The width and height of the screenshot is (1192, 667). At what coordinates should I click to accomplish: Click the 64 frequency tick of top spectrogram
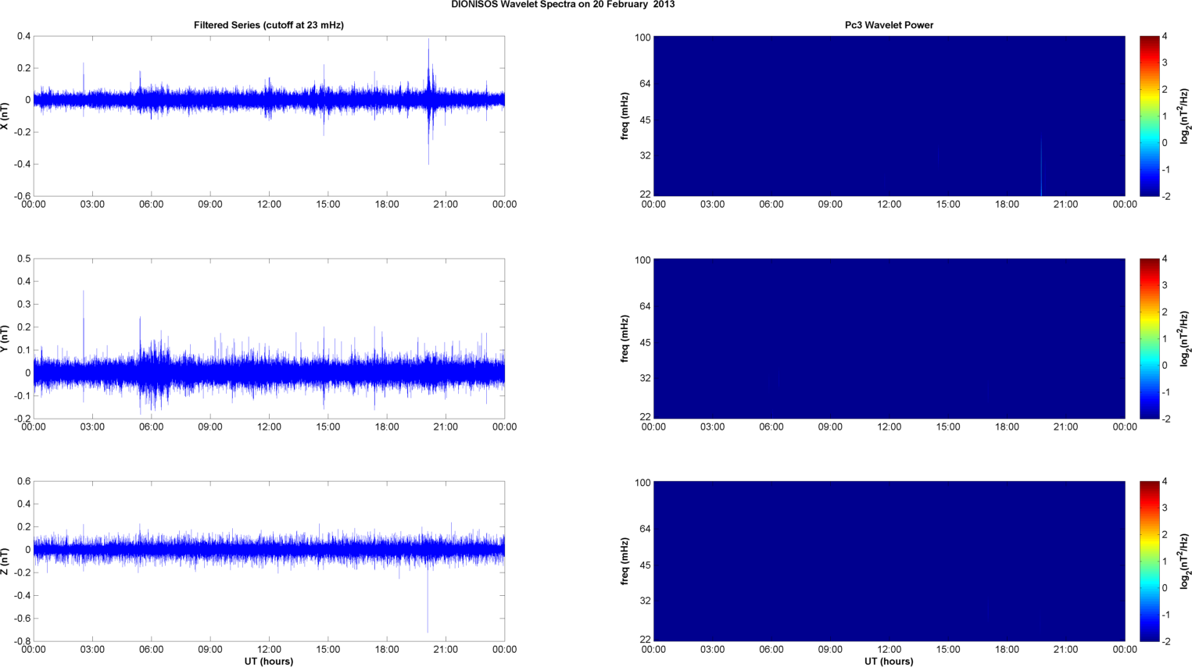pyautogui.click(x=645, y=84)
